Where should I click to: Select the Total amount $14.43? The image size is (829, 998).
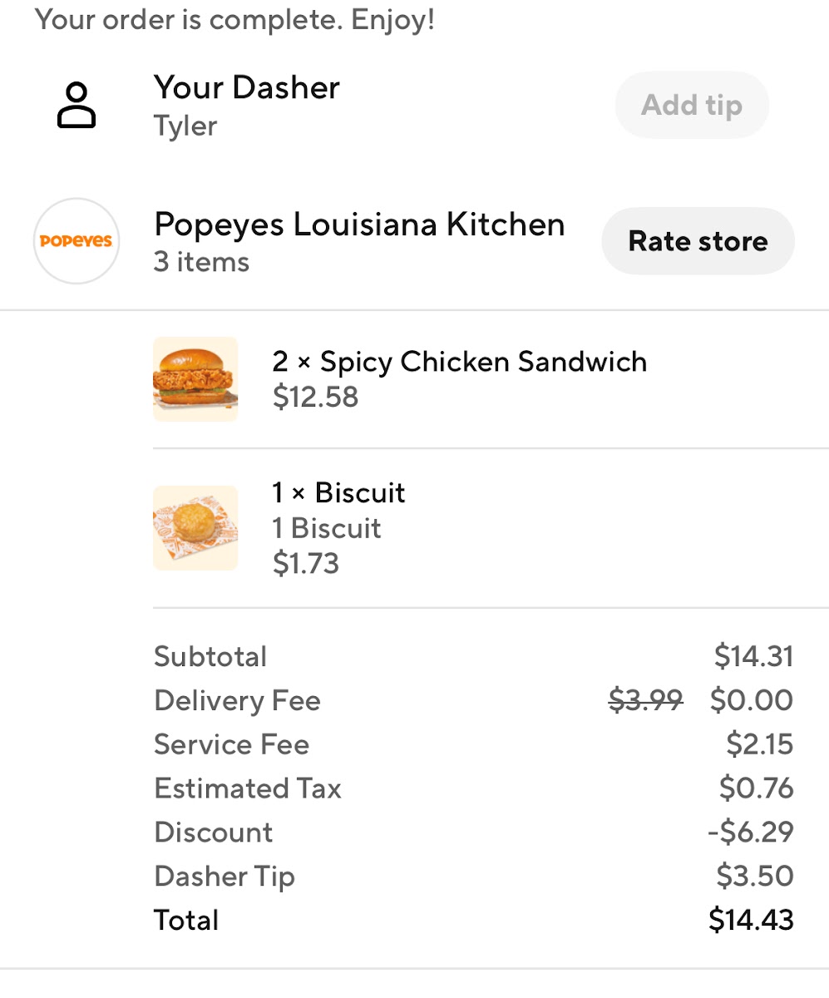tap(752, 921)
